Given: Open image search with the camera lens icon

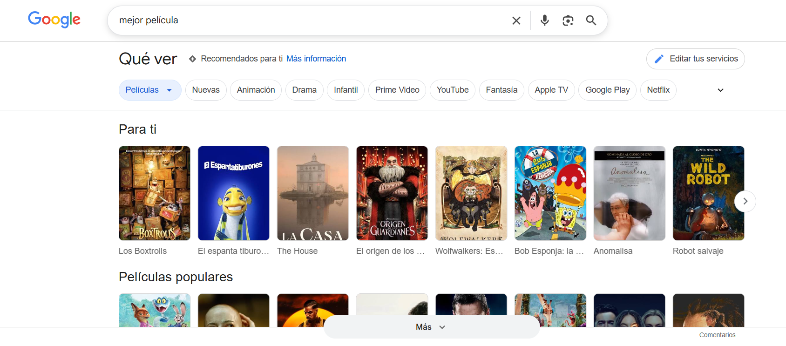Looking at the screenshot, I should 568,20.
